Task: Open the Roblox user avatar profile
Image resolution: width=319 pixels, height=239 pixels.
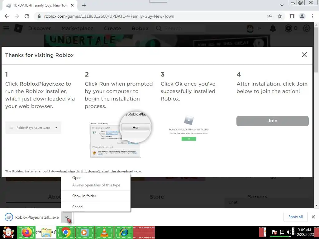Action: (250, 28)
